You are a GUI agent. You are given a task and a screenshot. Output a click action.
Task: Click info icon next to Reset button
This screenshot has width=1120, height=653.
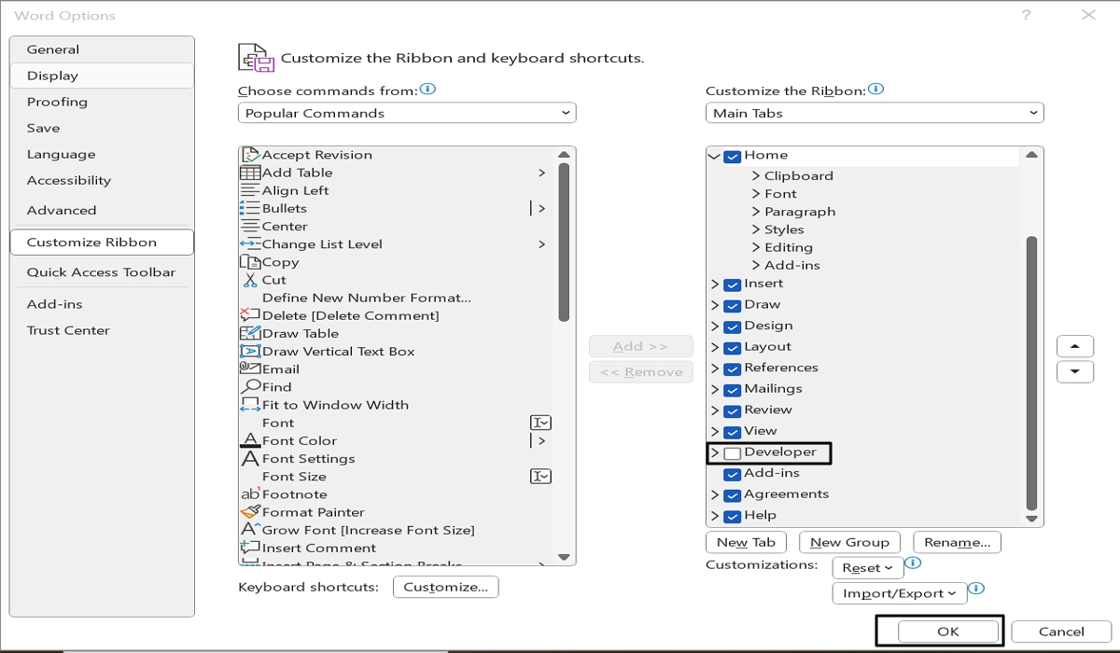click(x=914, y=563)
